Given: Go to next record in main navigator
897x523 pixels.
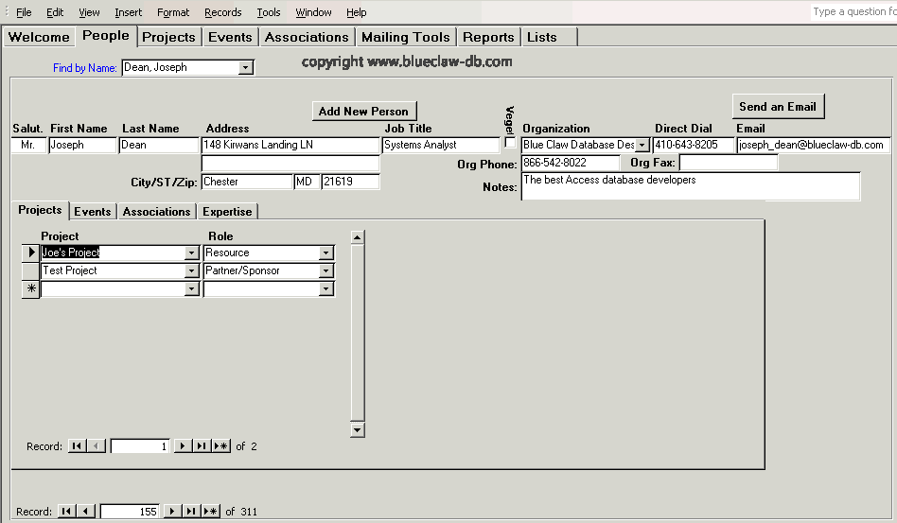Looking at the screenshot, I should coord(172,512).
